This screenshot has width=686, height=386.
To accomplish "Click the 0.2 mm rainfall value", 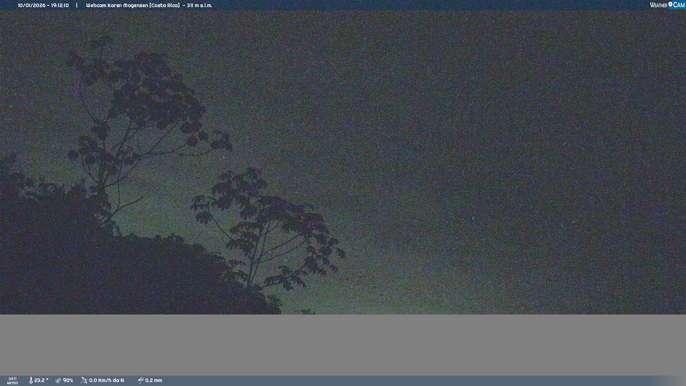I will tap(154, 380).
